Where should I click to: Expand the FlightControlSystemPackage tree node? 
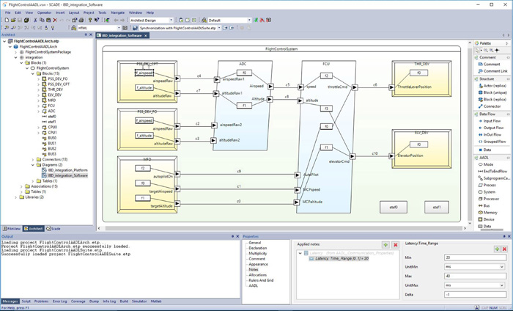point(15,52)
